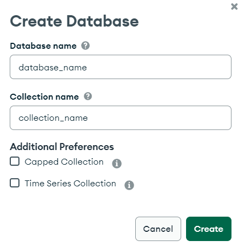Click the Cancel button

click(158, 229)
